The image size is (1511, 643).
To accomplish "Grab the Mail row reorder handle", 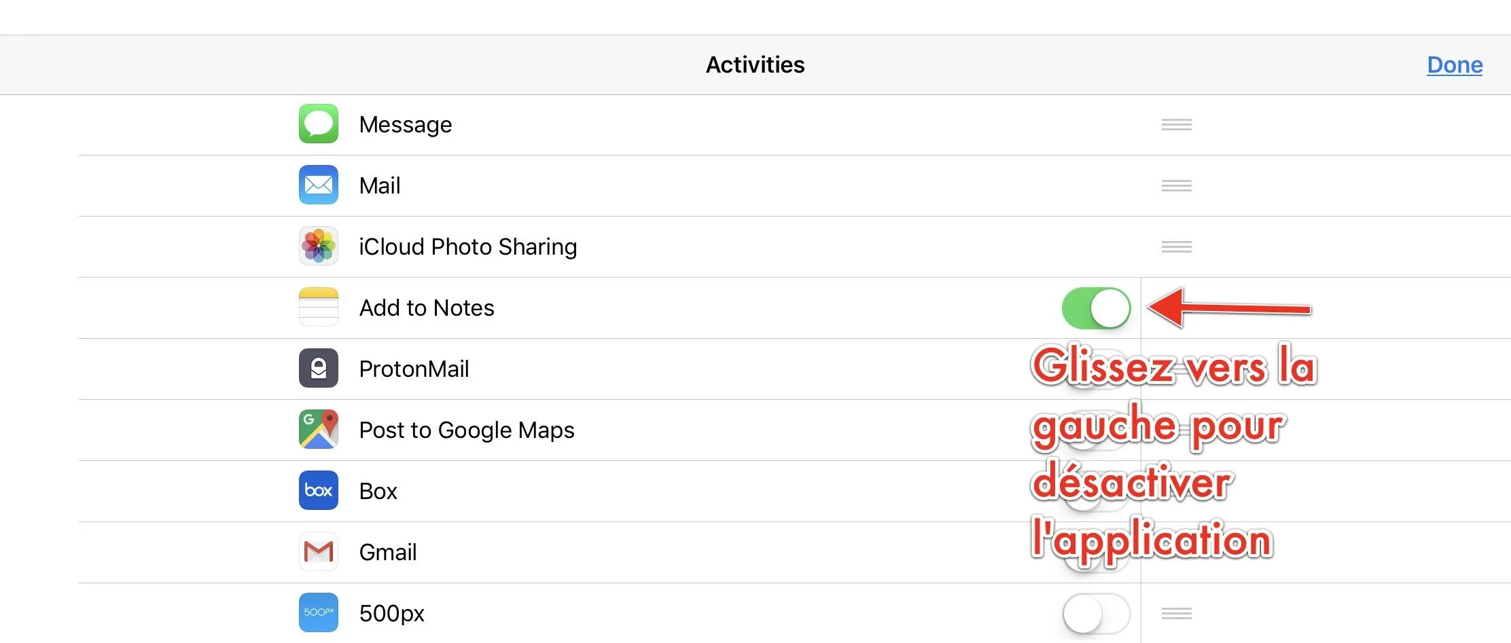I will pos(1176,185).
